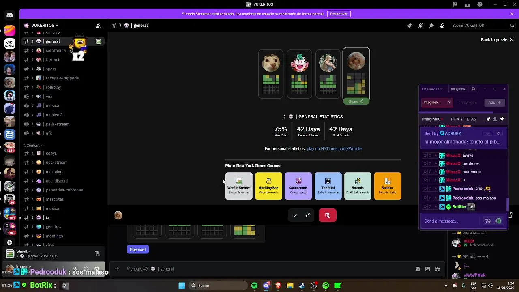This screenshot has height=292, width=519.
Task: Open the recaps-wrappeds channel
Action: click(62, 78)
